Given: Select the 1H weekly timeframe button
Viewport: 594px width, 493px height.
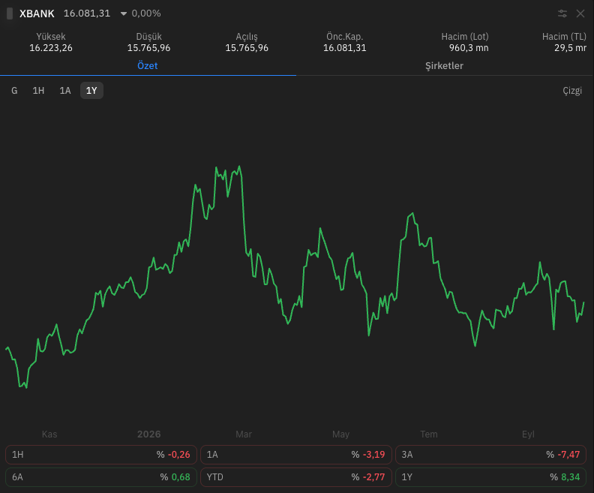Looking at the screenshot, I should click(38, 91).
